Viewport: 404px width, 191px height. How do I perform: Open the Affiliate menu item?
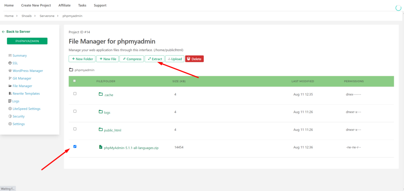[64, 5]
